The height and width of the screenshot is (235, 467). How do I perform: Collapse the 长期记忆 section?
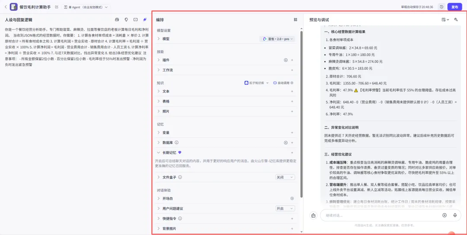[159, 153]
